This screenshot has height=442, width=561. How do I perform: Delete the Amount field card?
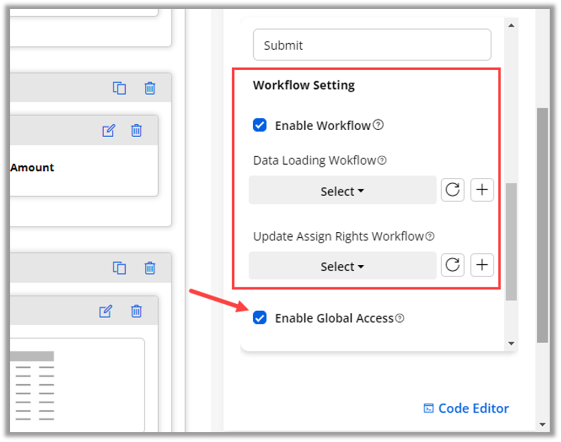click(x=137, y=130)
